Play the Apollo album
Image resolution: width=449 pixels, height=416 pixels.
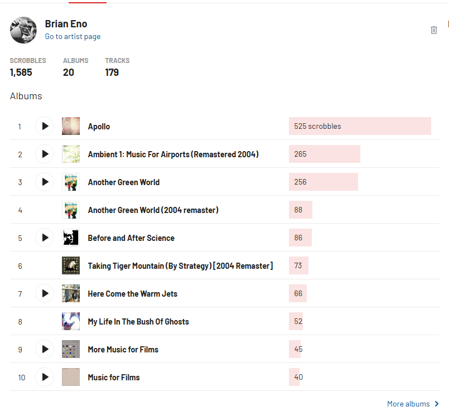(x=45, y=126)
